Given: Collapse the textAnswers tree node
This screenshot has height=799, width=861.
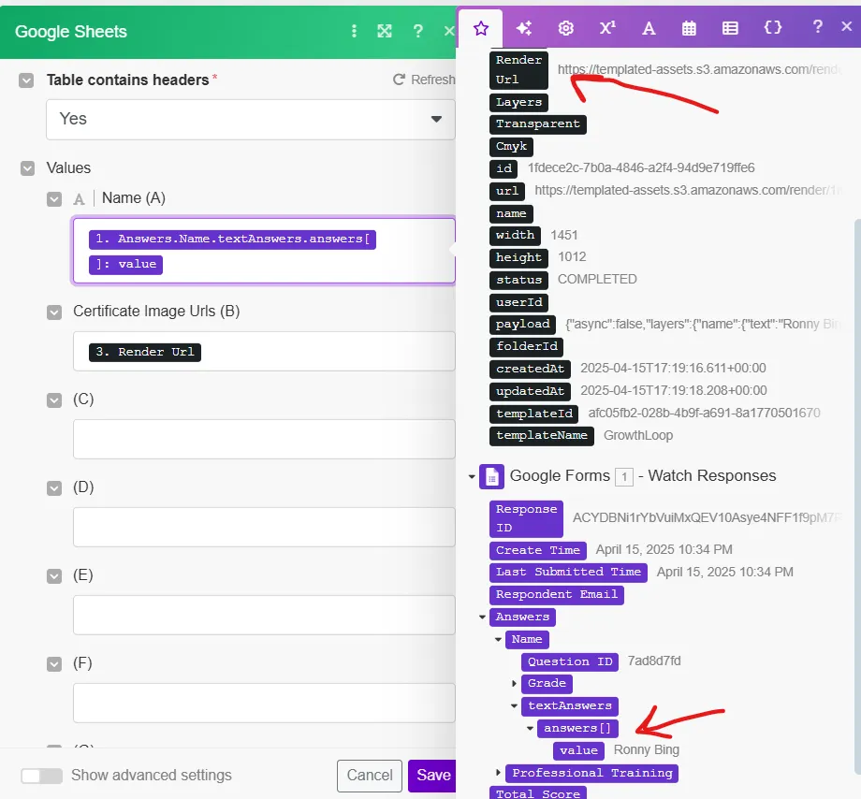Looking at the screenshot, I should pos(514,706).
